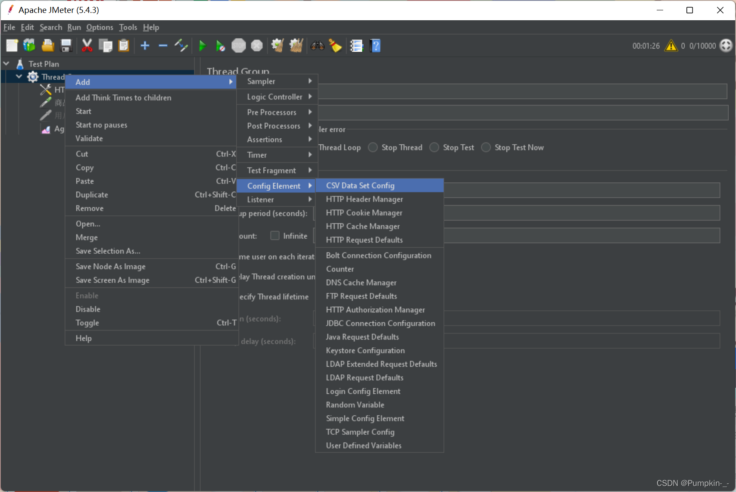Click the Test Plan flask icon

point(20,64)
